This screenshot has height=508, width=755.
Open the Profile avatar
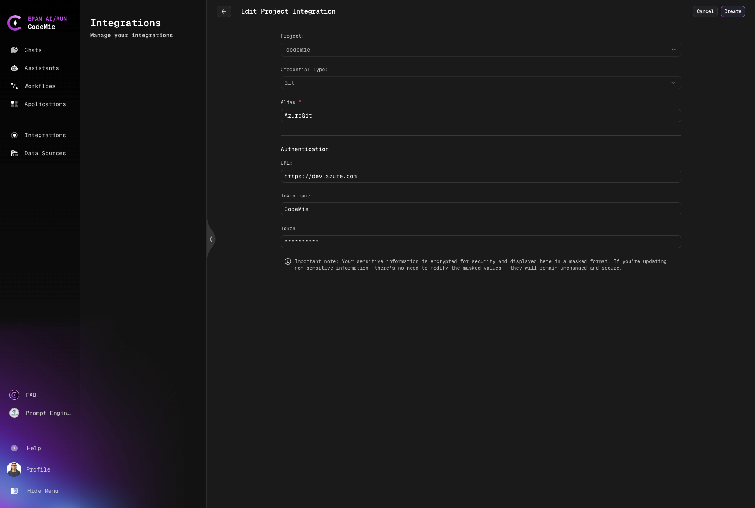click(x=14, y=469)
